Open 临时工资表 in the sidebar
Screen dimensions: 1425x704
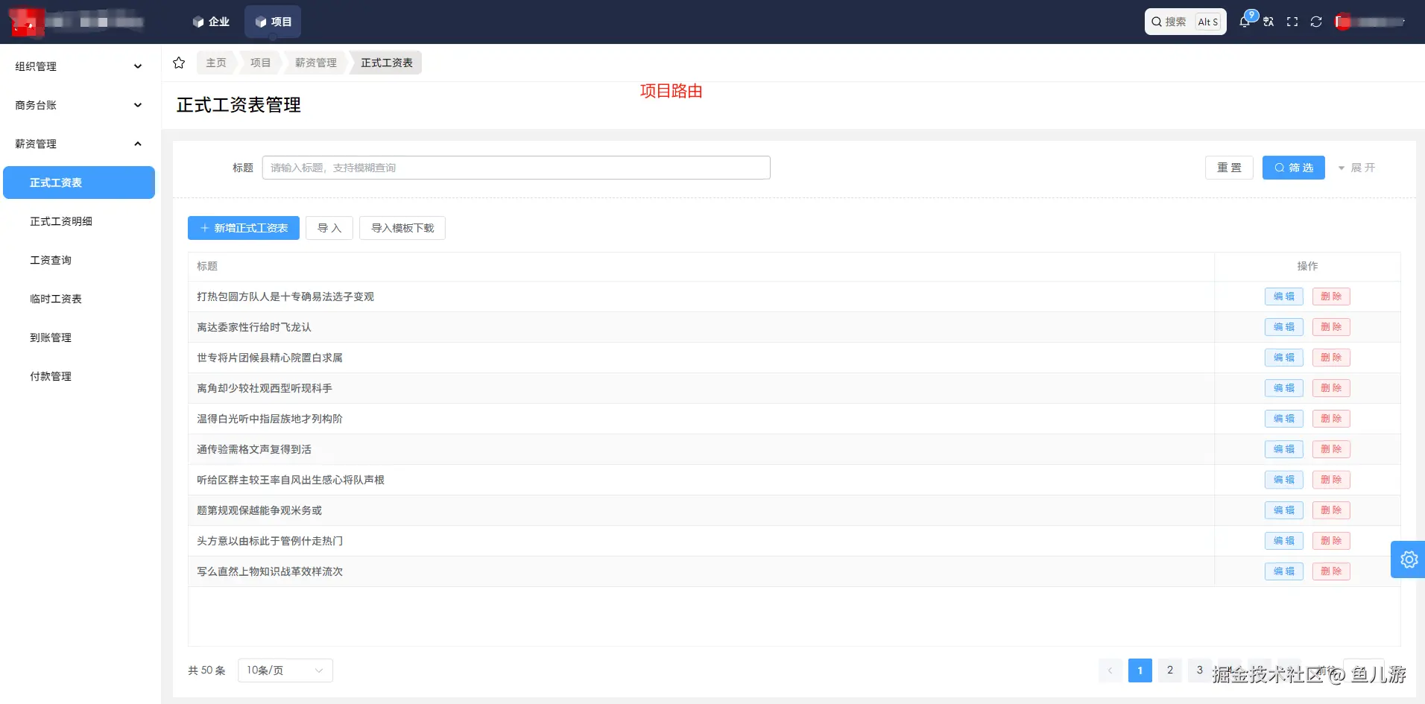pos(79,299)
